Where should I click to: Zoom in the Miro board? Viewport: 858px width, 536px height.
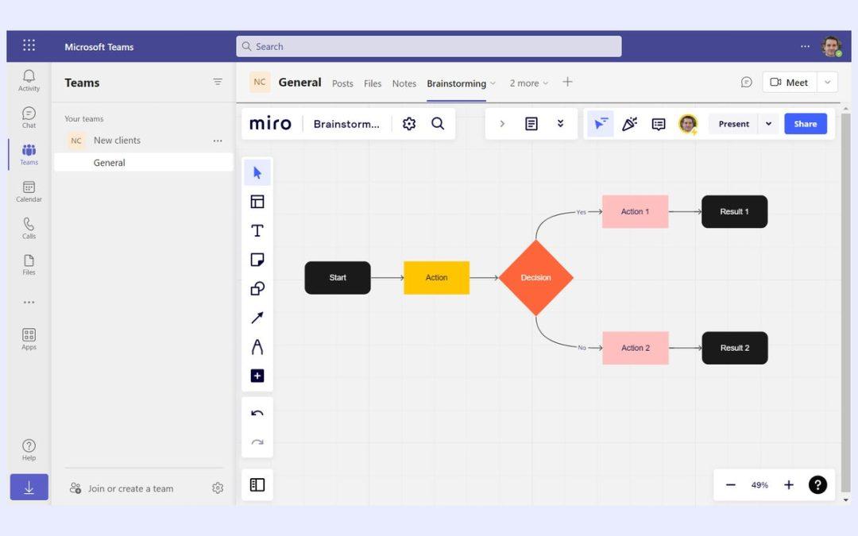(789, 484)
